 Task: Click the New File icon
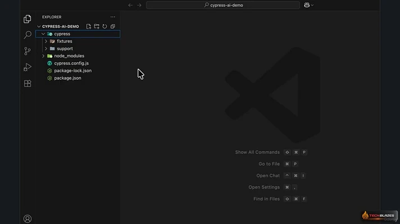pos(89,26)
